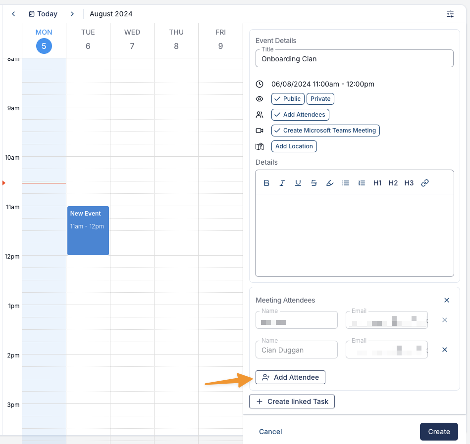Toggle Create Microsoft Teams Meeting

[x=325, y=131]
